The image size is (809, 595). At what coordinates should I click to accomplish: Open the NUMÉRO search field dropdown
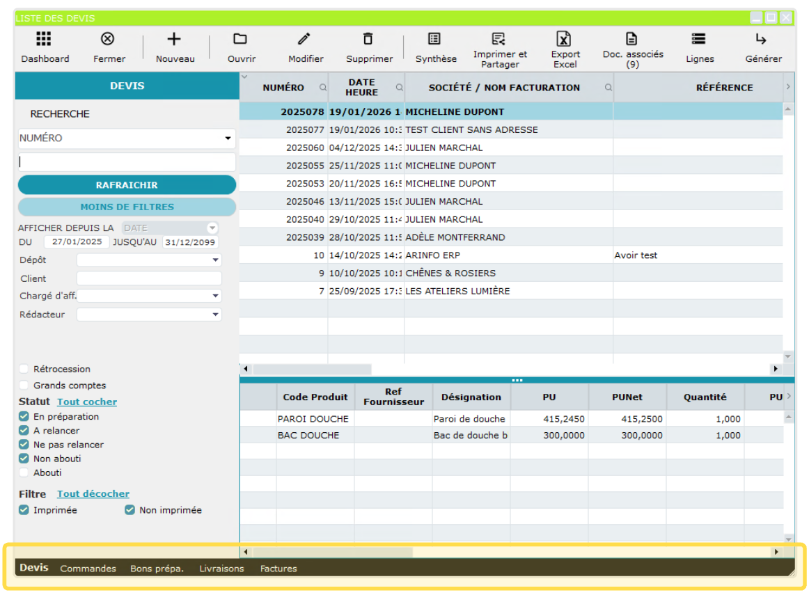coord(228,138)
